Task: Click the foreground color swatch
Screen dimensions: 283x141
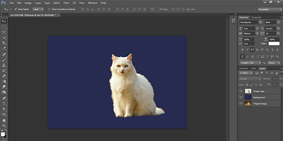Action: 3,134
